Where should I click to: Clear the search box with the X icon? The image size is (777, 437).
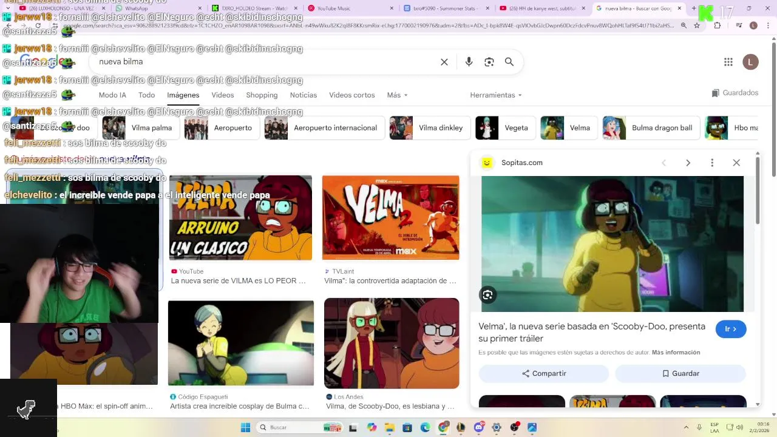444,62
